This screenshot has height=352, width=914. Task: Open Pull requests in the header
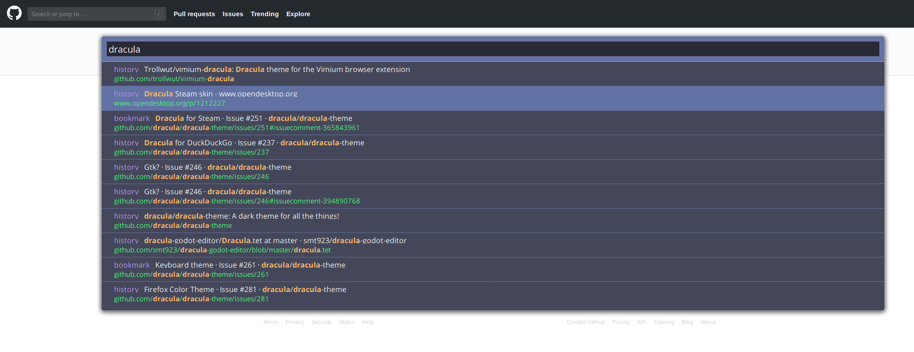[194, 14]
